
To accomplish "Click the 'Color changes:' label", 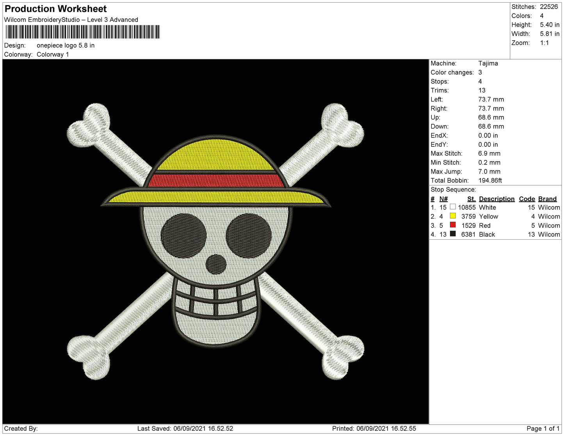I will click(452, 72).
